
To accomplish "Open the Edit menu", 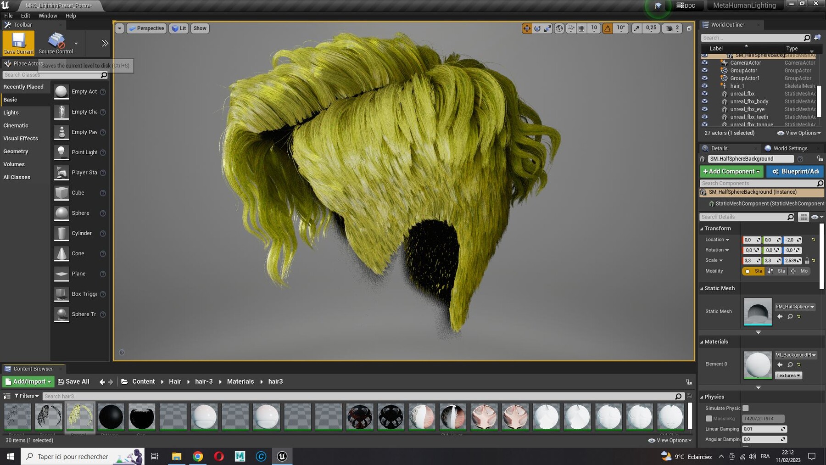I will [x=26, y=16].
